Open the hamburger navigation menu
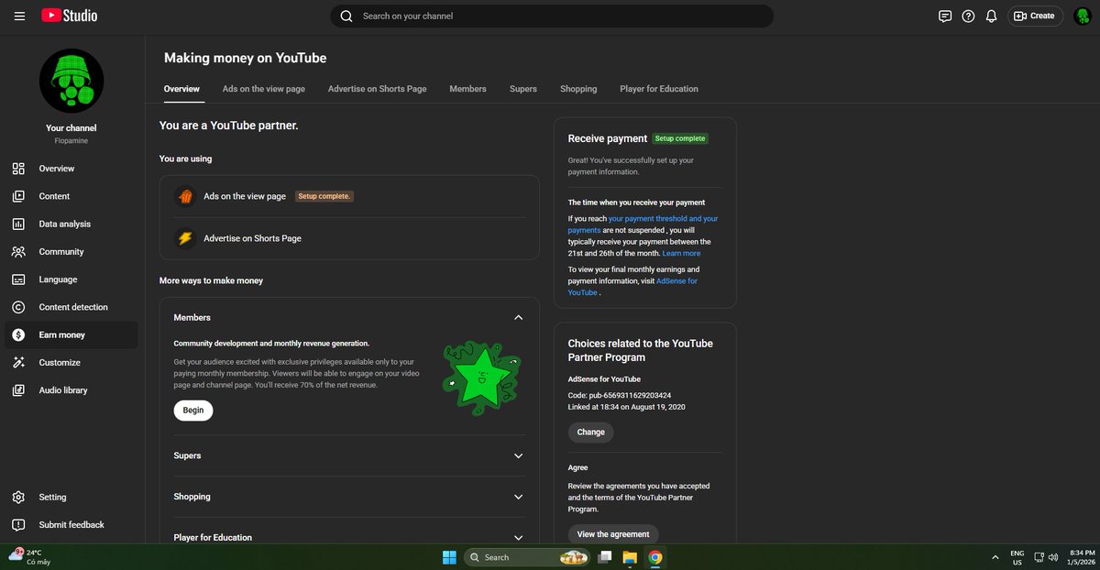Viewport: 1100px width, 570px height. (19, 16)
